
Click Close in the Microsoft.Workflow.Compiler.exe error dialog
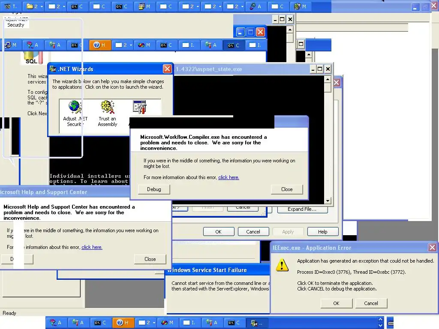tap(287, 189)
